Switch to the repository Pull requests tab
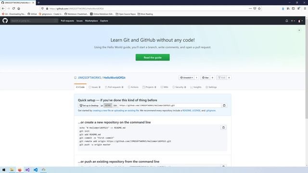308x173 pixels. (114, 87)
